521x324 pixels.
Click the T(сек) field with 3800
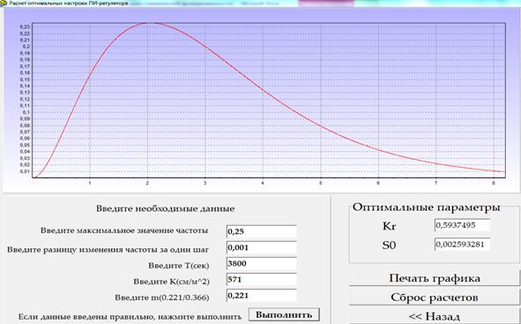(x=262, y=263)
